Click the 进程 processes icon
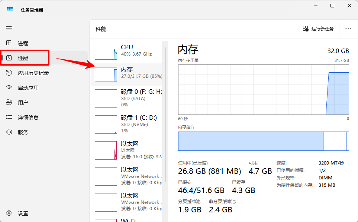358x222 pixels. [x=9, y=43]
